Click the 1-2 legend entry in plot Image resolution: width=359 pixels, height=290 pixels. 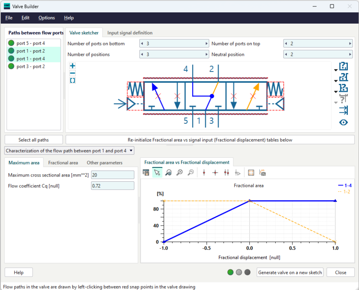coord(344,192)
